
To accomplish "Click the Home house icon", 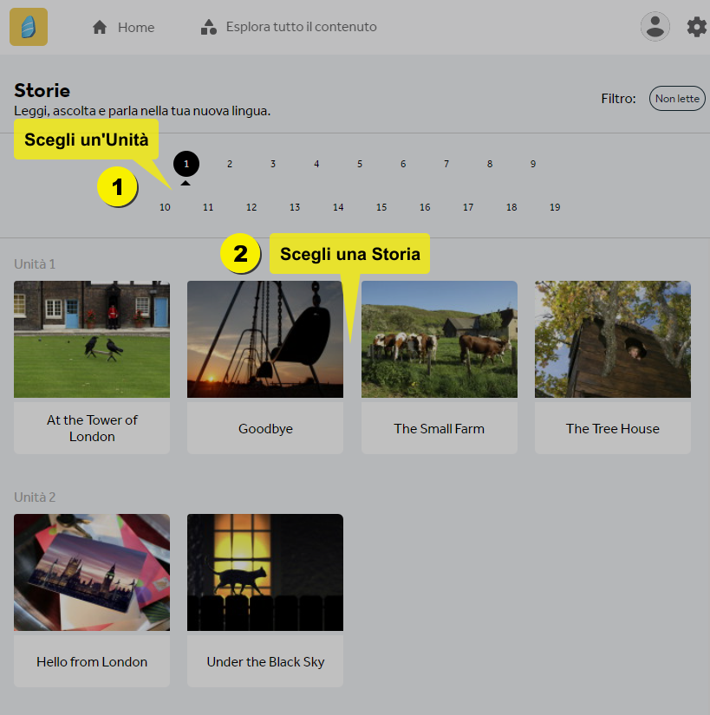I will pyautogui.click(x=100, y=27).
